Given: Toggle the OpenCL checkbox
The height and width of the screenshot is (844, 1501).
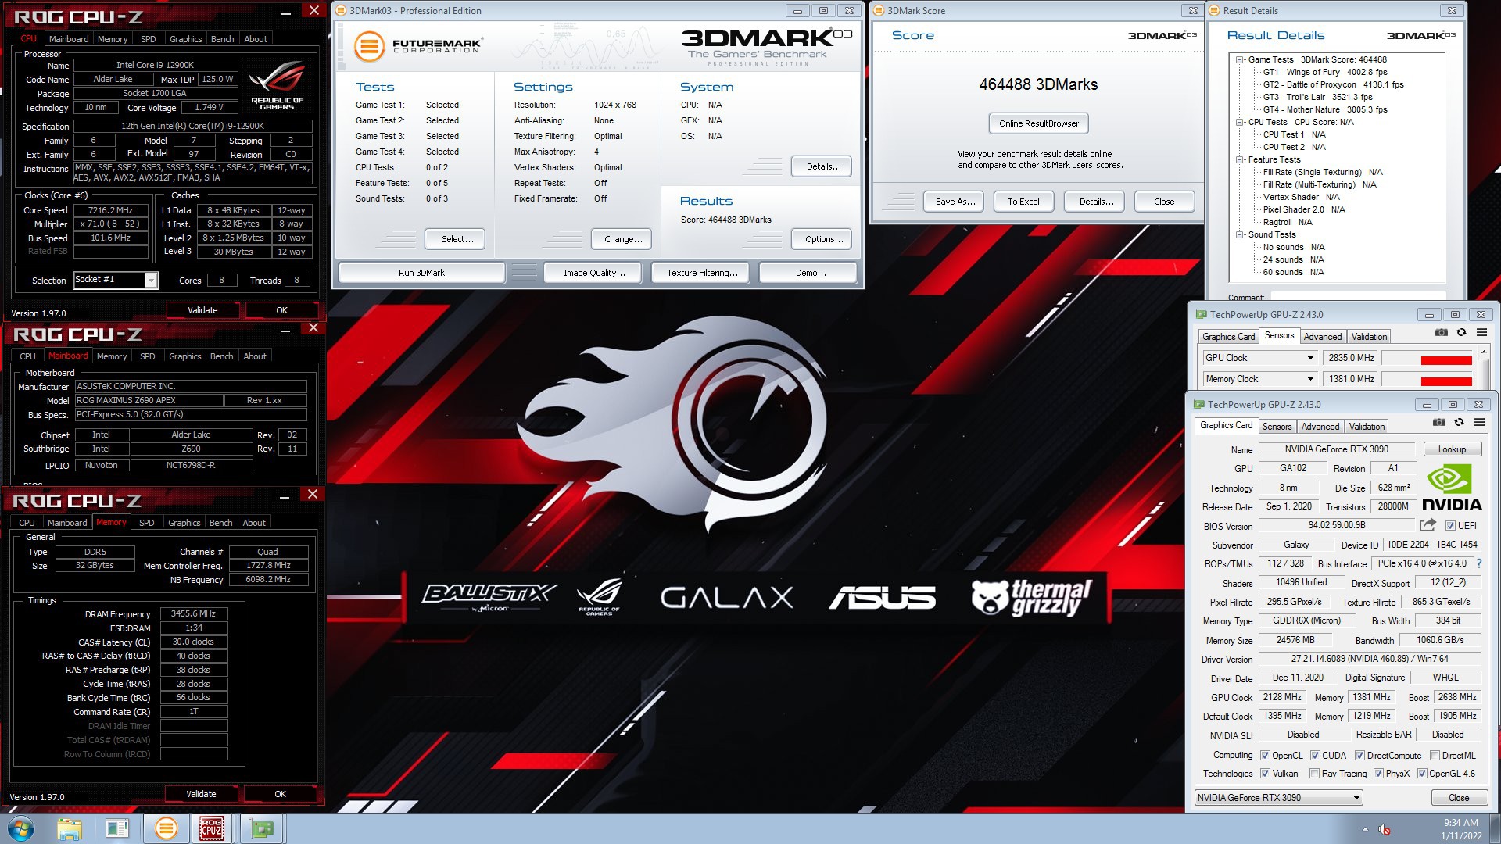Looking at the screenshot, I should pyautogui.click(x=1265, y=756).
